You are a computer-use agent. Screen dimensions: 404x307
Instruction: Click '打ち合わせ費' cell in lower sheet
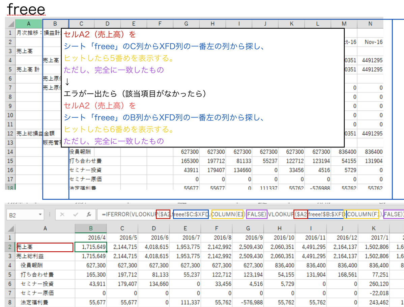click(x=45, y=275)
